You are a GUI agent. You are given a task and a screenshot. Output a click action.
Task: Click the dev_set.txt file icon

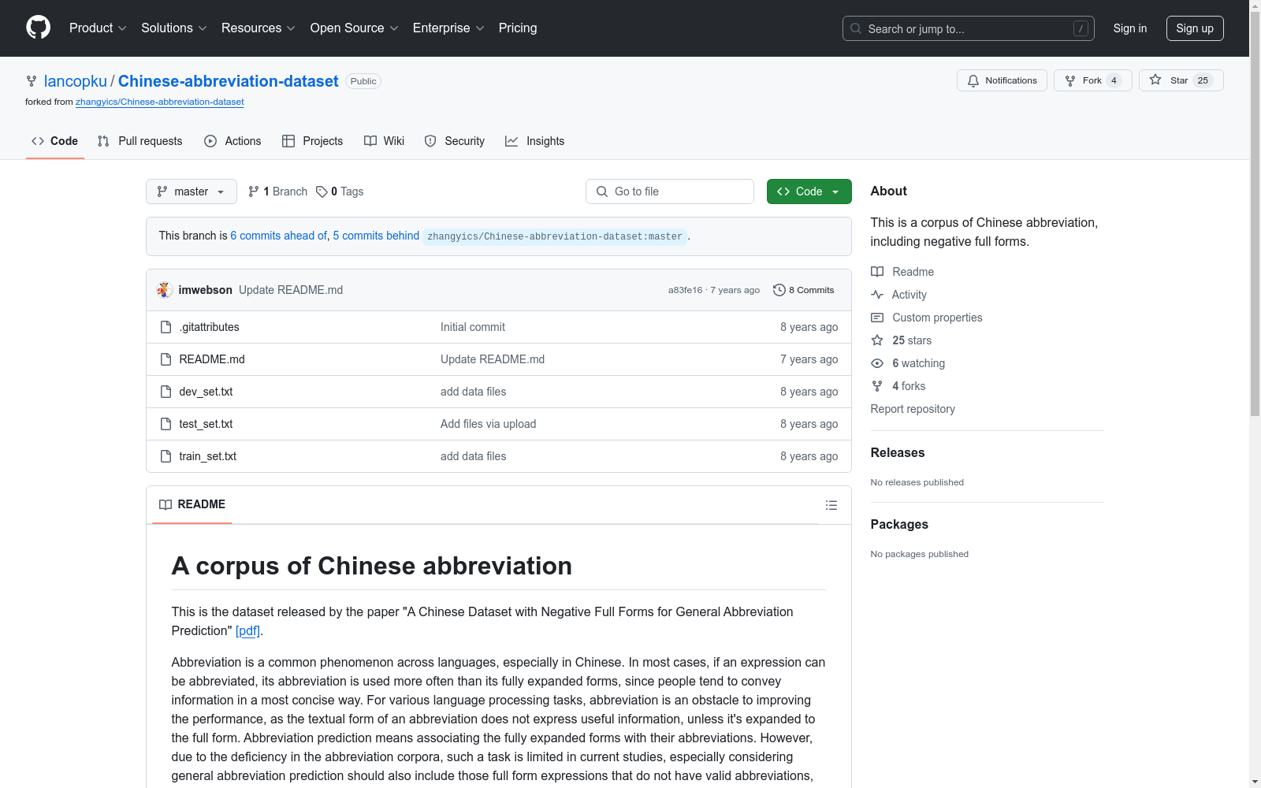166,392
